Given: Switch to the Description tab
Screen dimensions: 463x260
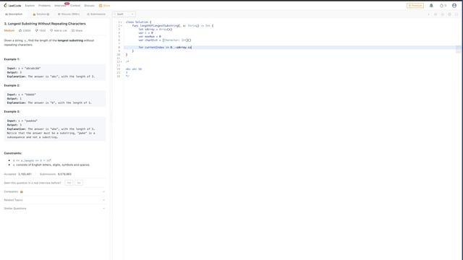Looking at the screenshot, I should 14,14.
